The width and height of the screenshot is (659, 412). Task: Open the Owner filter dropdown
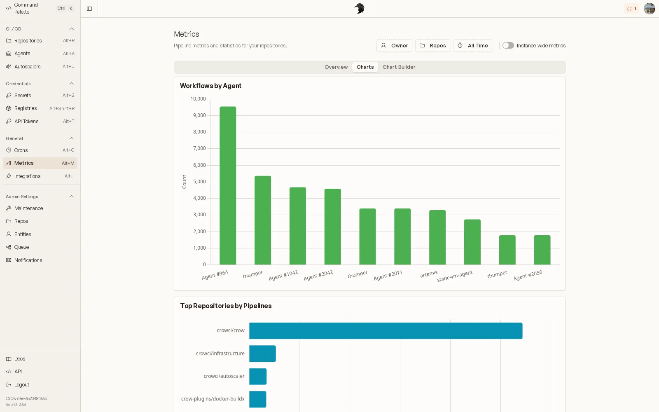[x=394, y=46]
